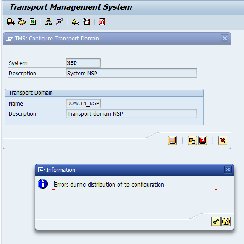Image resolution: width=244 pixels, height=244 pixels.
Task: Confirm the Information popup with green checkmark
Action: pos(216,221)
